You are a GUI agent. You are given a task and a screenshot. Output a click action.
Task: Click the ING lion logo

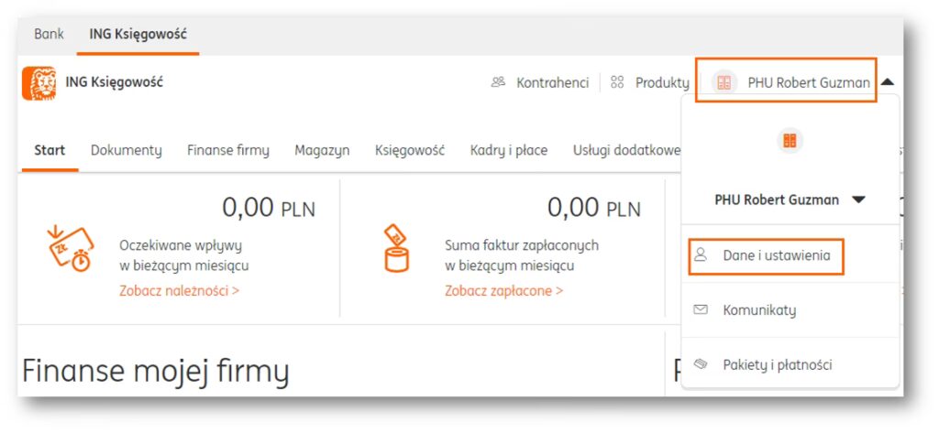pos(39,82)
